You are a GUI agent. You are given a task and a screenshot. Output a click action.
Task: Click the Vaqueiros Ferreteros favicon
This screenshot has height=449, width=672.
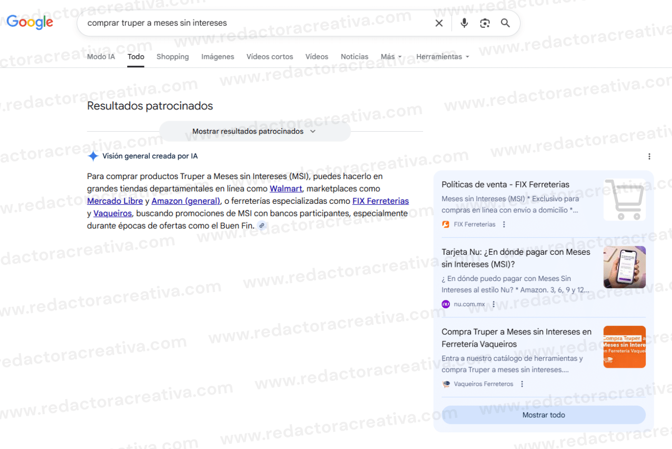coord(446,384)
